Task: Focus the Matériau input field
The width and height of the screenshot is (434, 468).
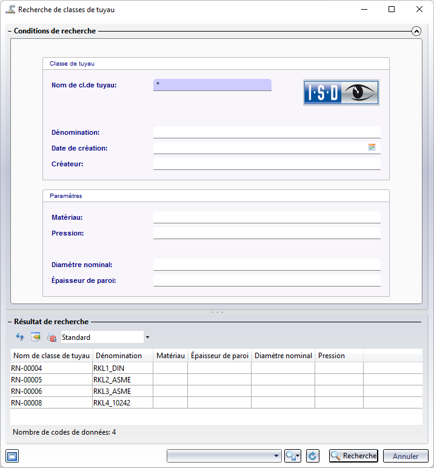Action: (x=267, y=217)
